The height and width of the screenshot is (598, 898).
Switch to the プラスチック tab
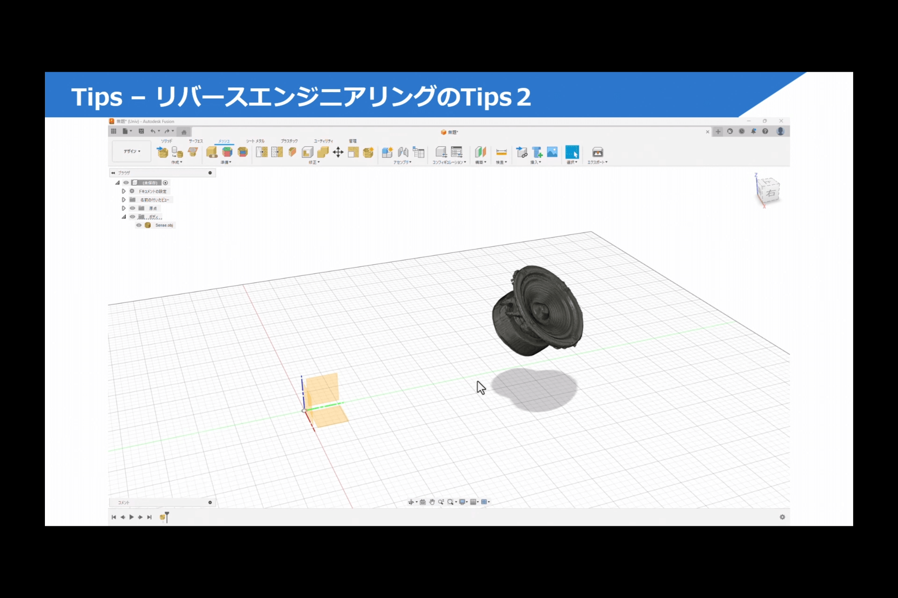point(289,141)
